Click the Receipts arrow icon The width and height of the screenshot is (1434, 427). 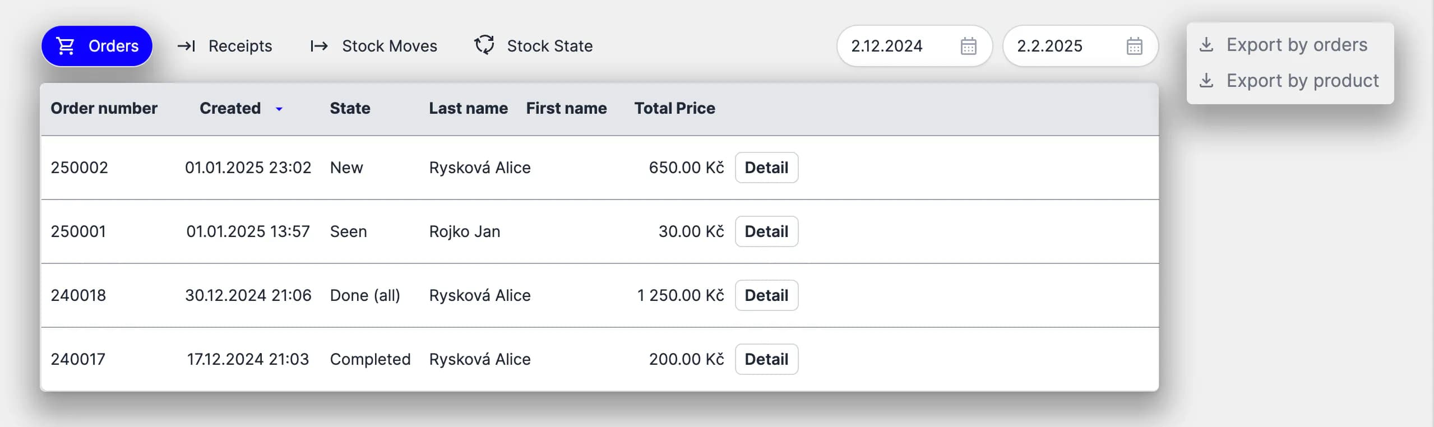186,46
